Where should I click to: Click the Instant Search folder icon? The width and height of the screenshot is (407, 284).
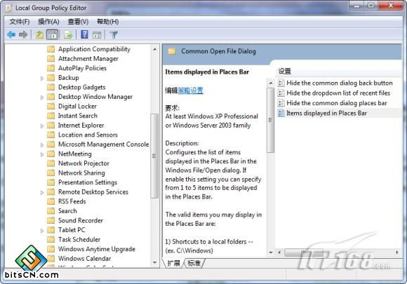51,116
